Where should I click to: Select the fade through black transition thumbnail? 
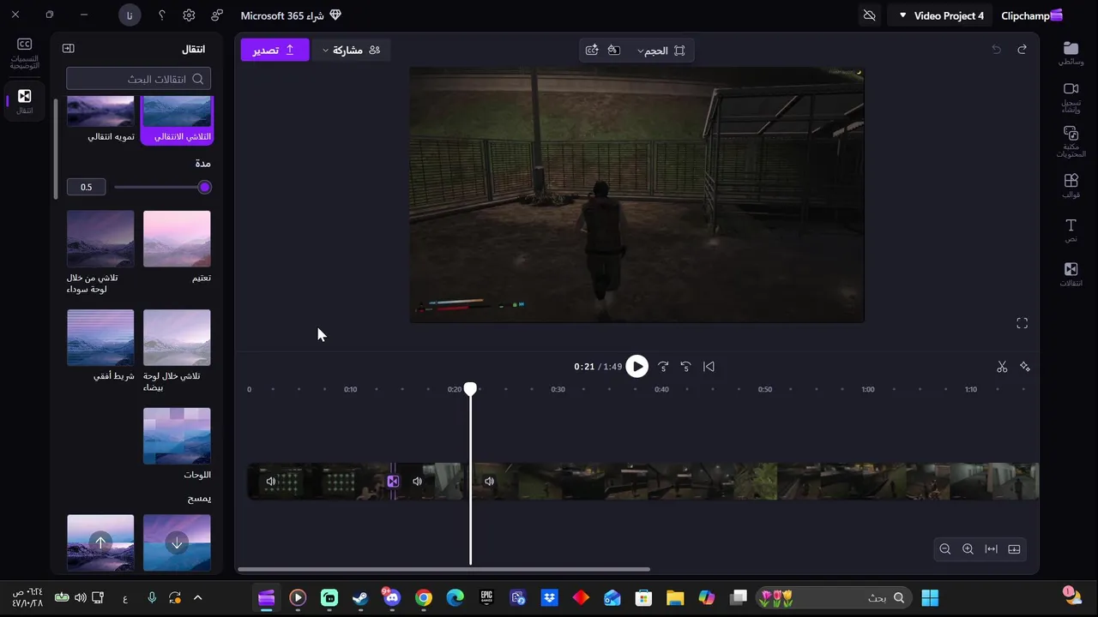coord(100,239)
